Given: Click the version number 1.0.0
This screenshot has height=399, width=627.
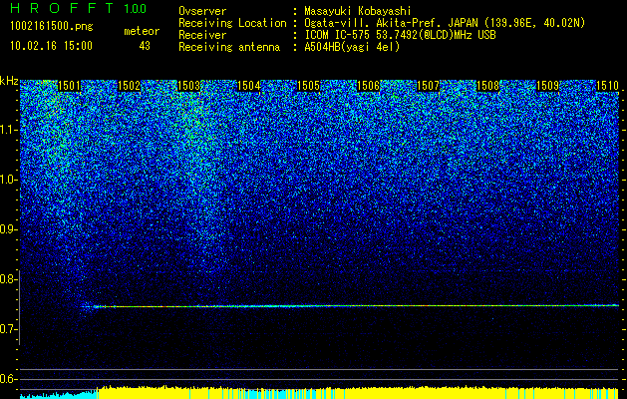Looking at the screenshot, I should coord(136,9).
